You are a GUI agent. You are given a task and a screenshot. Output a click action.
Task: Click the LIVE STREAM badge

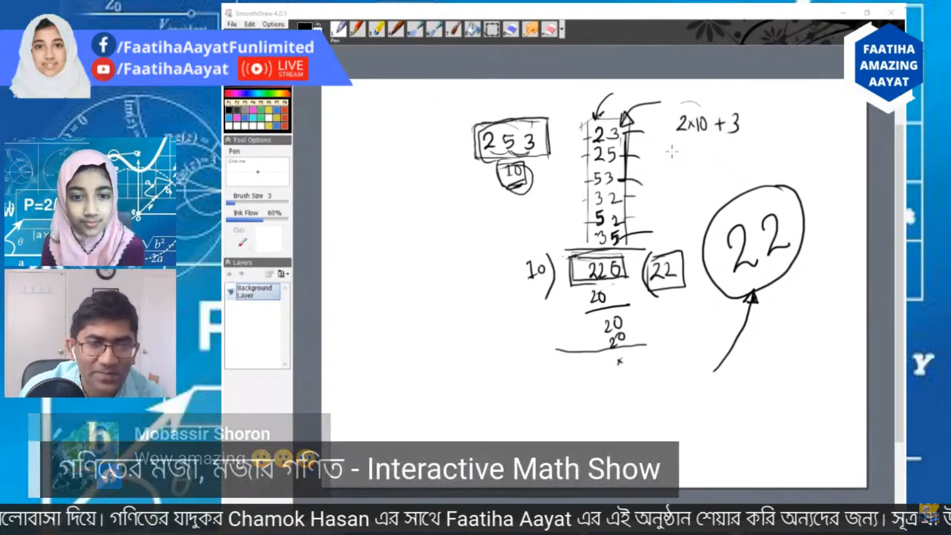pos(273,68)
